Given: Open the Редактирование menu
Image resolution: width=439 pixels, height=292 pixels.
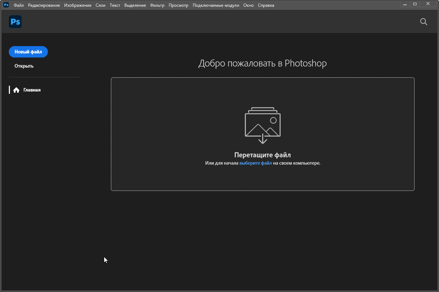Looking at the screenshot, I should point(44,5).
